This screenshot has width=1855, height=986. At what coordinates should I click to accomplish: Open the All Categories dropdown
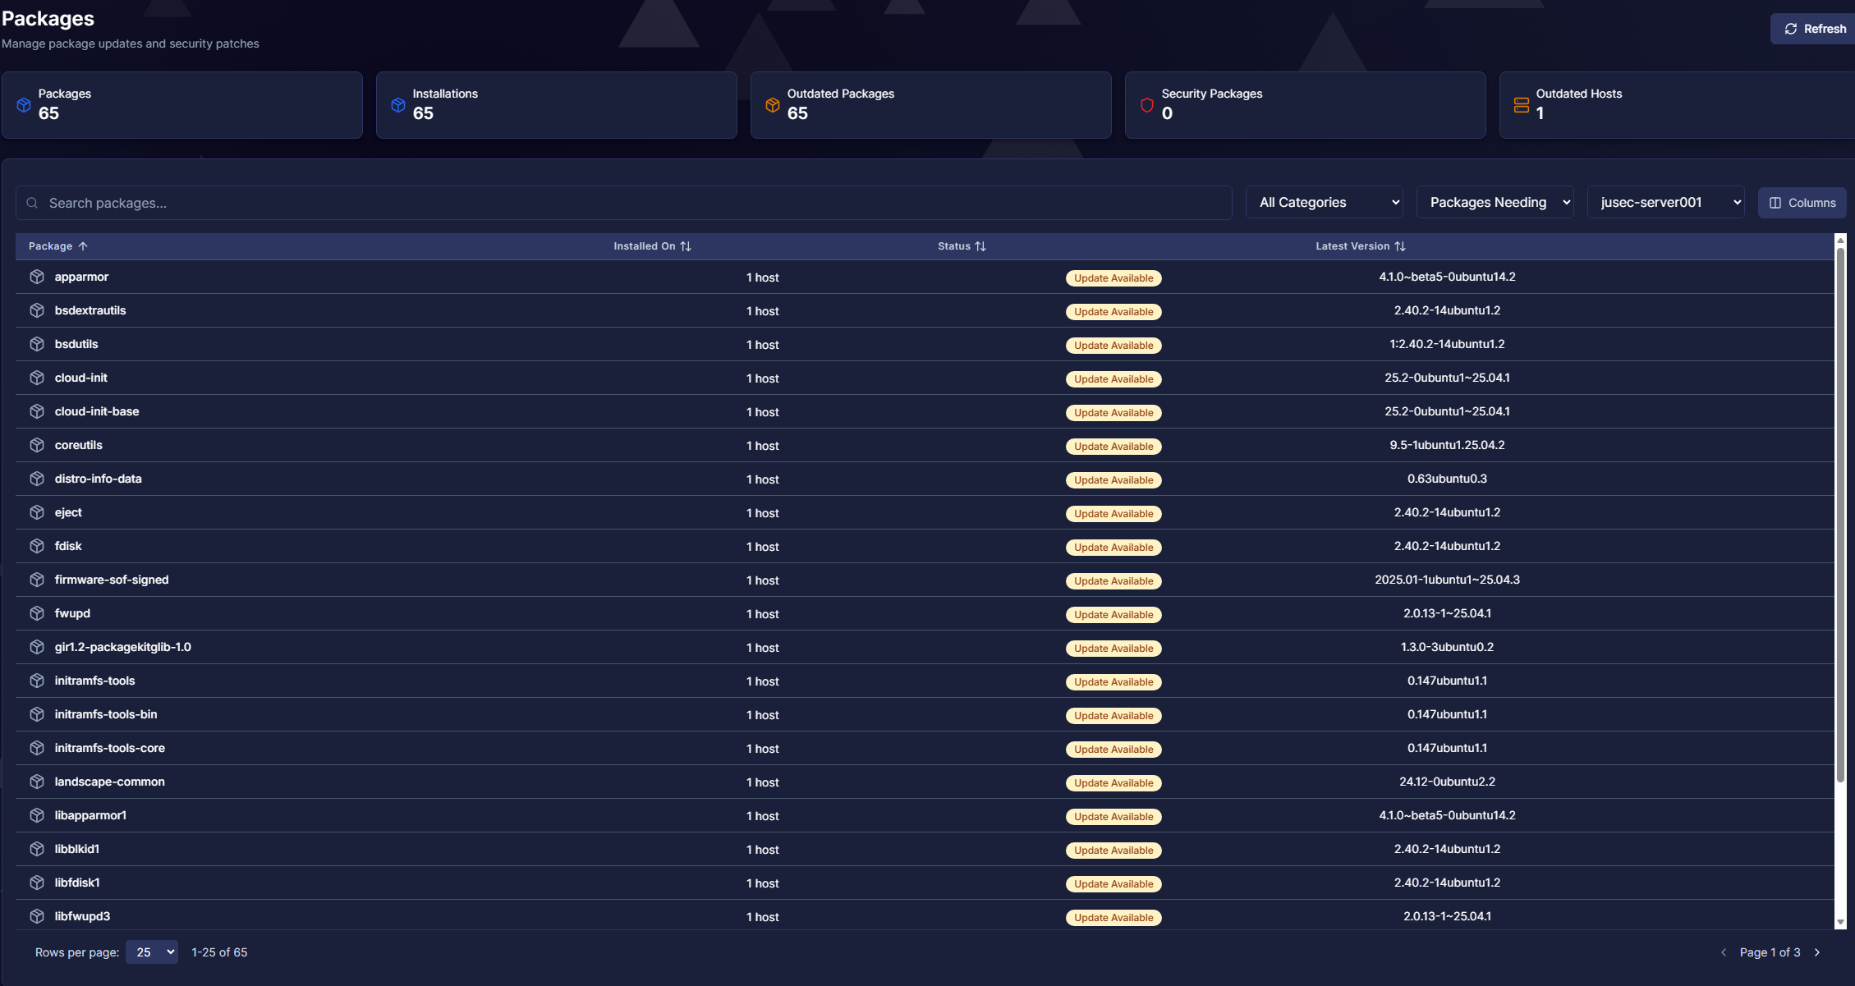[x=1324, y=202]
